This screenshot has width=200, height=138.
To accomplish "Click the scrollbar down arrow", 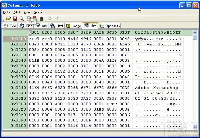I will 195,127.
